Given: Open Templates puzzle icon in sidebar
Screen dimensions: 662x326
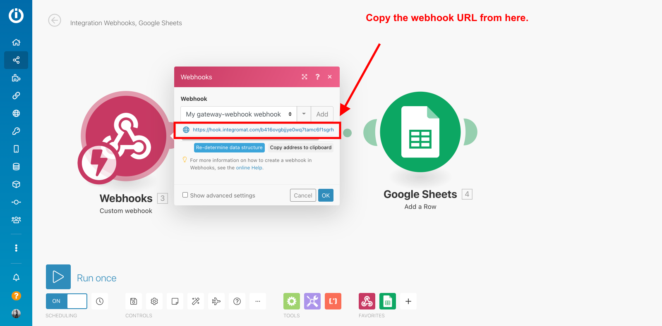Looking at the screenshot, I should pos(16,78).
